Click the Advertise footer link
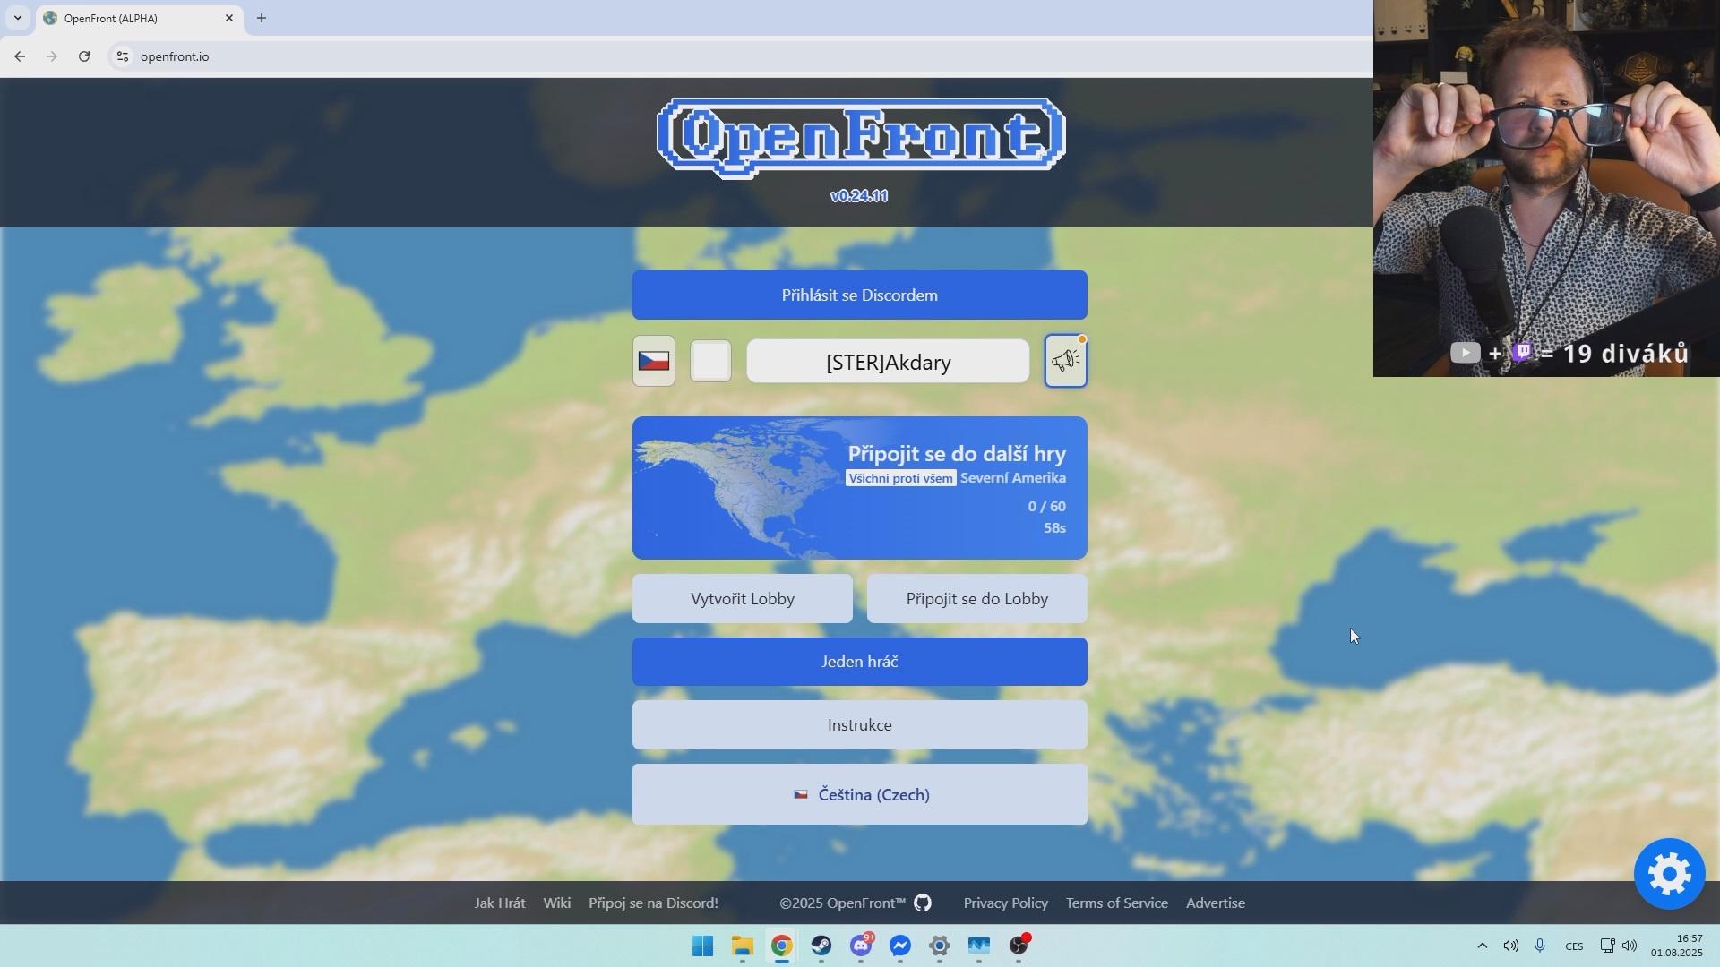 1215,903
